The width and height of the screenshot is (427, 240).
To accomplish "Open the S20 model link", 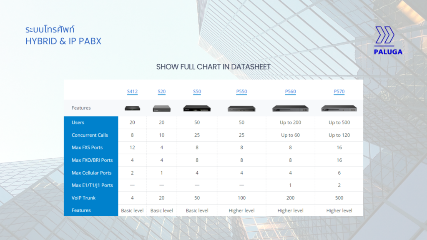I will 161,92.
